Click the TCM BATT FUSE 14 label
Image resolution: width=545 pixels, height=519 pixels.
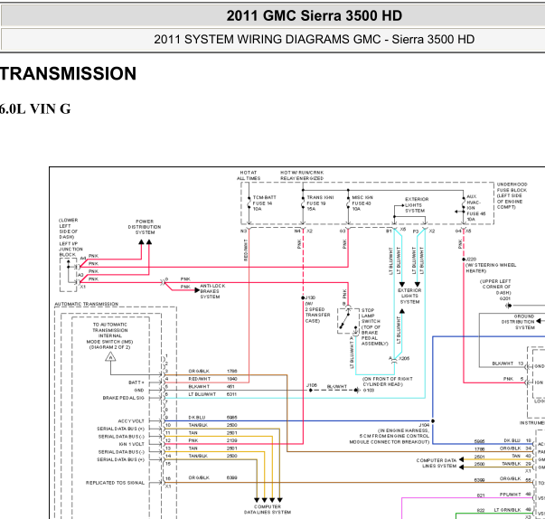coord(264,203)
